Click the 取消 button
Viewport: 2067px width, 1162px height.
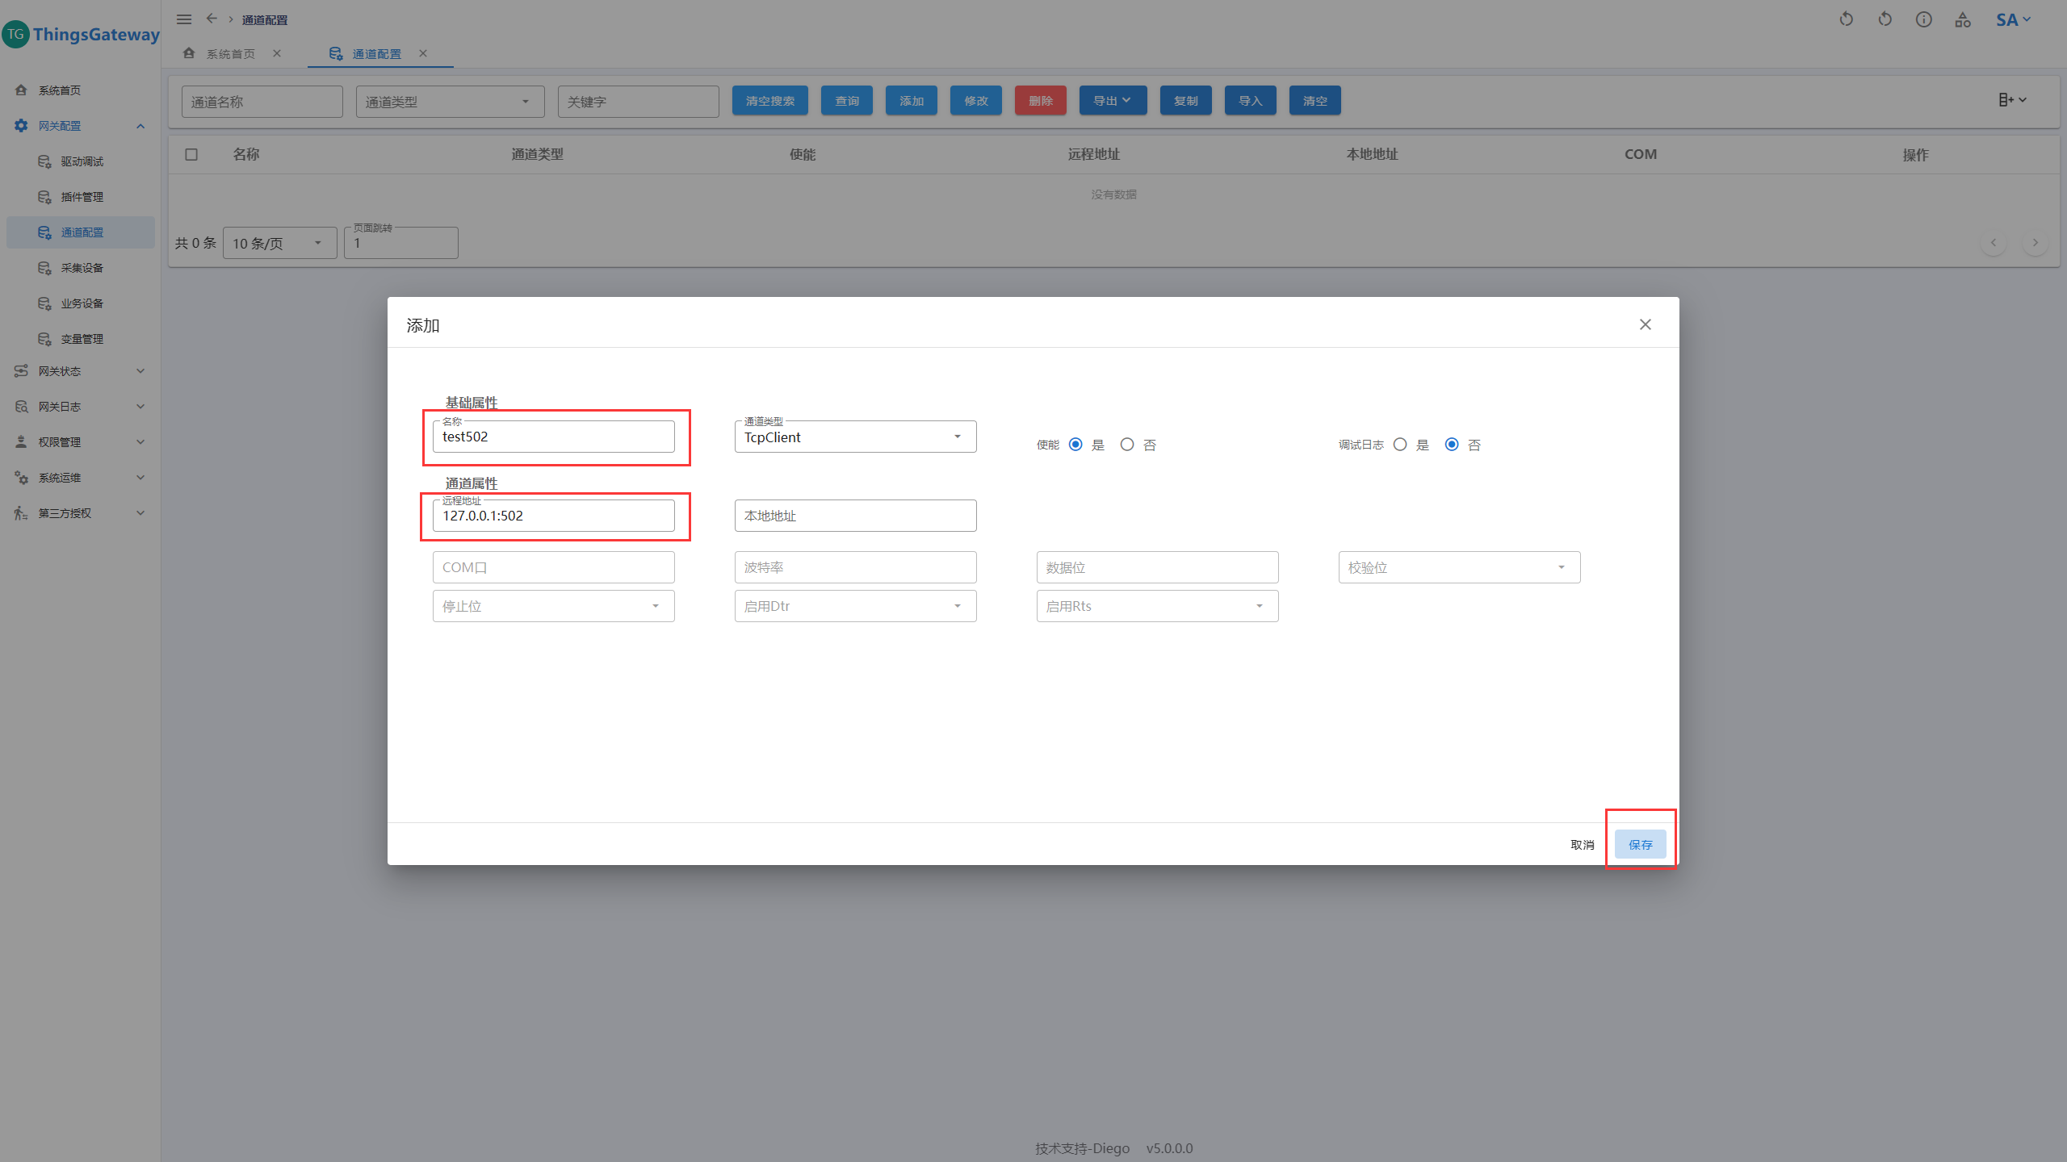point(1582,845)
